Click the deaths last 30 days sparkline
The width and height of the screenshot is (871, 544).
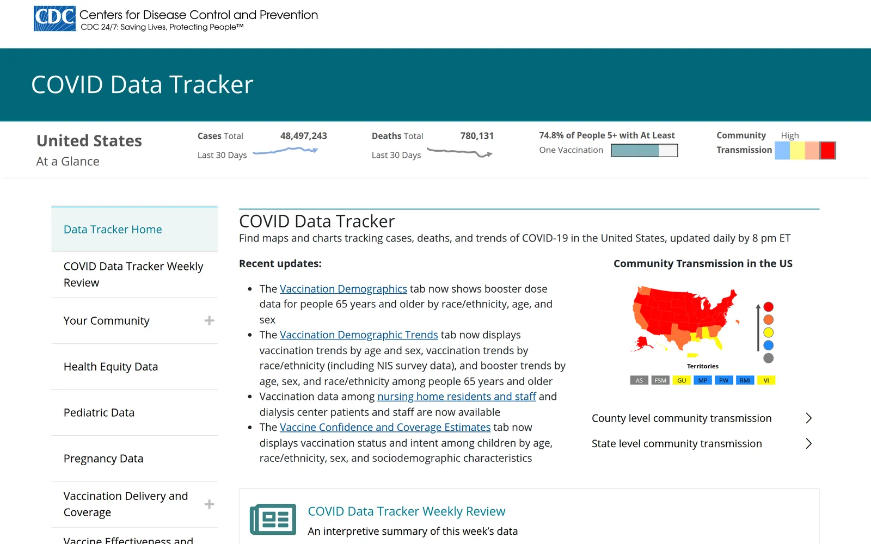[459, 153]
